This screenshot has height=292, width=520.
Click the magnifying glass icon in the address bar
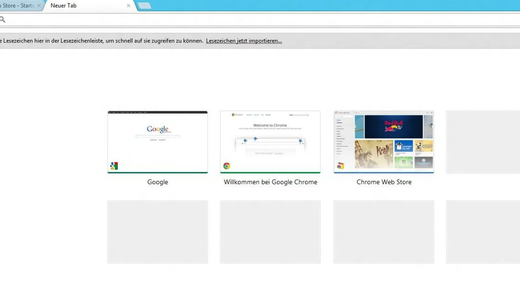coord(3,19)
